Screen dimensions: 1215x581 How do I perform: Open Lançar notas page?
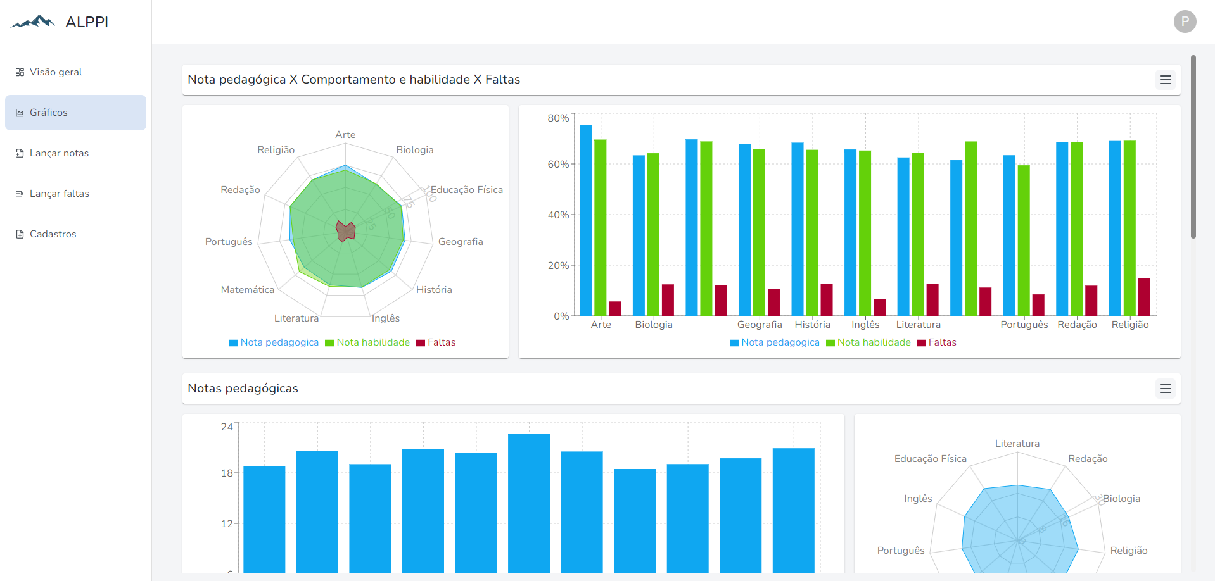coord(75,153)
